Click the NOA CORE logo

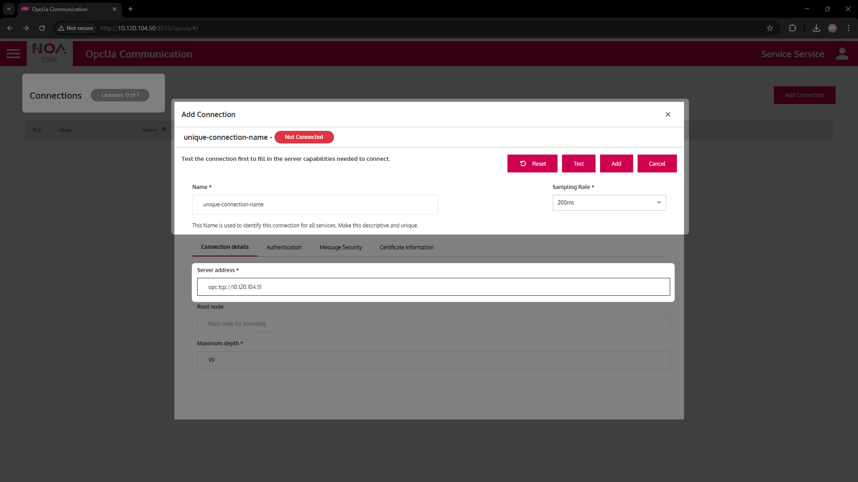pyautogui.click(x=49, y=53)
